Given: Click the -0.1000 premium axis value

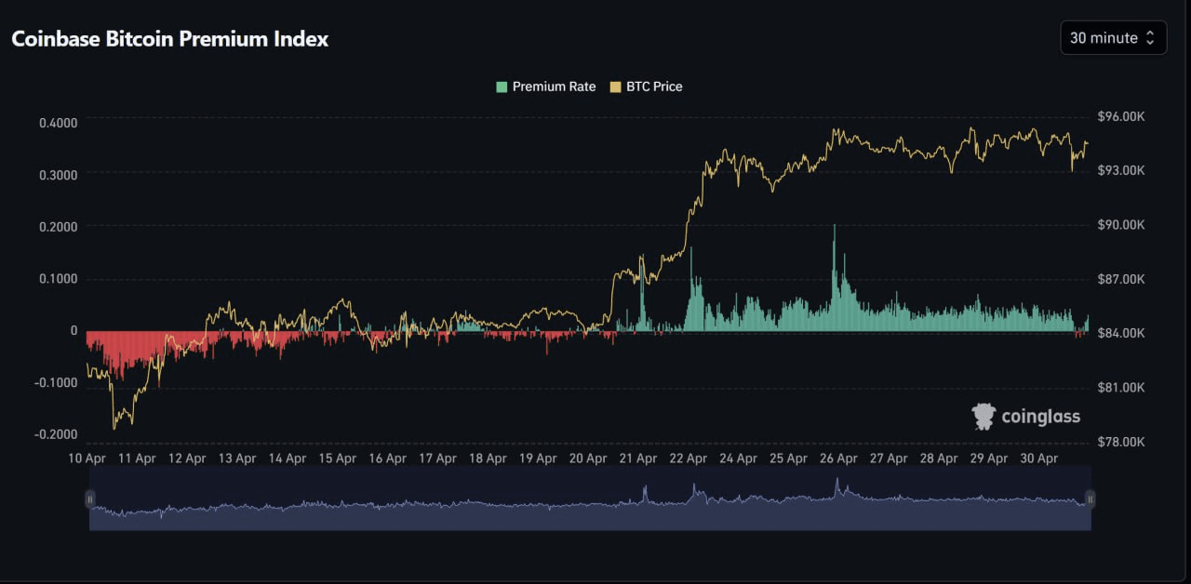Looking at the screenshot, I should pos(57,382).
